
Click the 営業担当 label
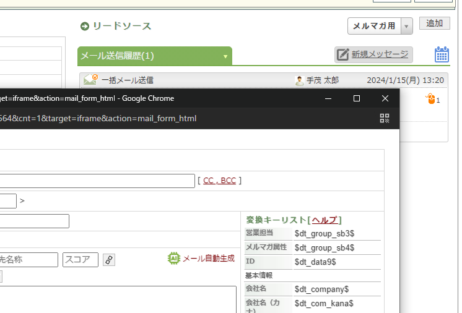coord(259,233)
